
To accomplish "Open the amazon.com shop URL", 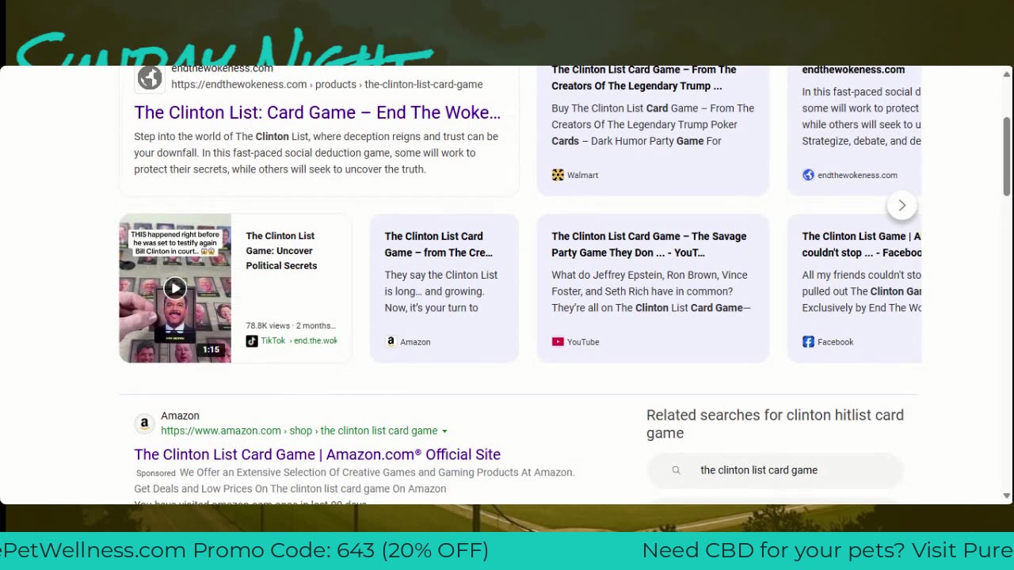I will (299, 431).
